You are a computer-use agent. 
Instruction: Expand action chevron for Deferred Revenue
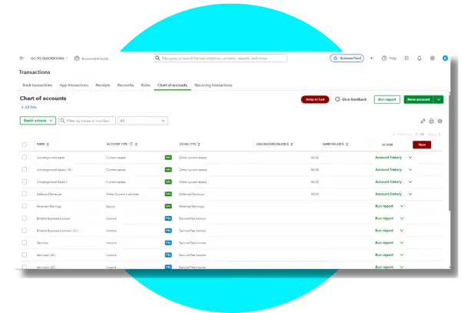(410, 194)
